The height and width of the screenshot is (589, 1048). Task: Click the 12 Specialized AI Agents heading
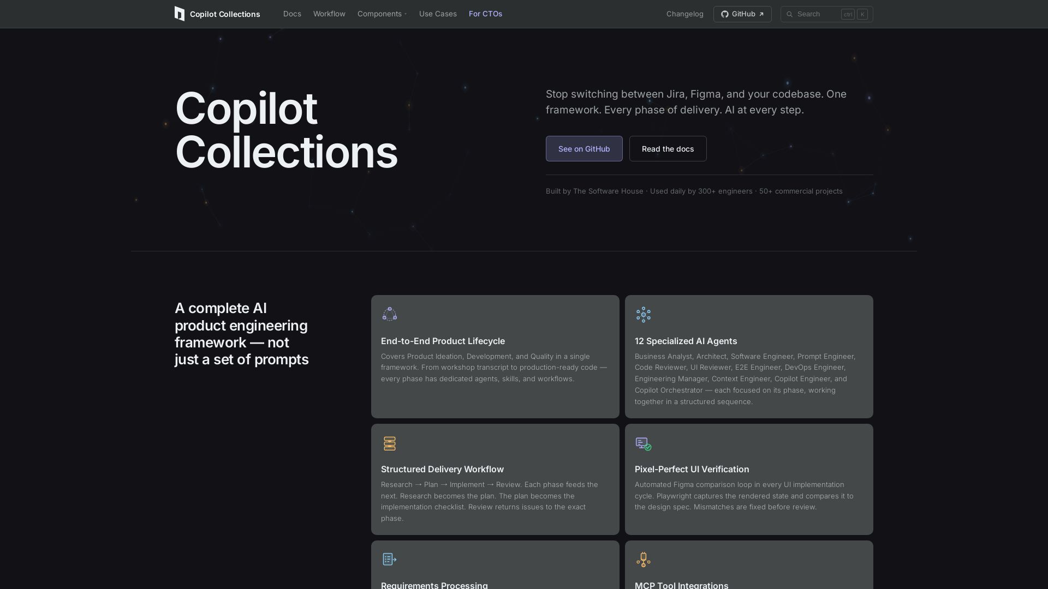click(686, 341)
